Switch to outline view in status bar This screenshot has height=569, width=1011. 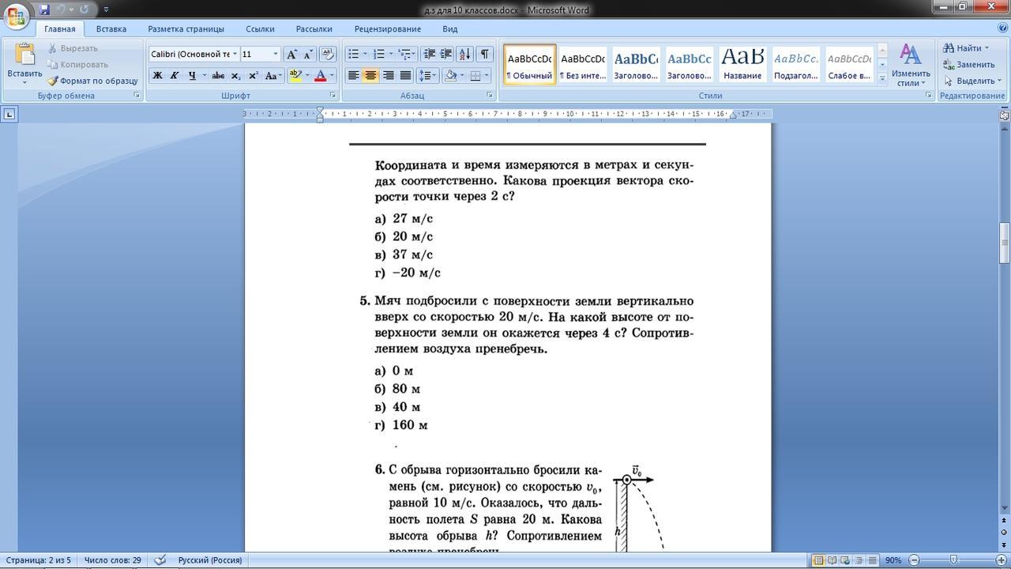coord(859,560)
